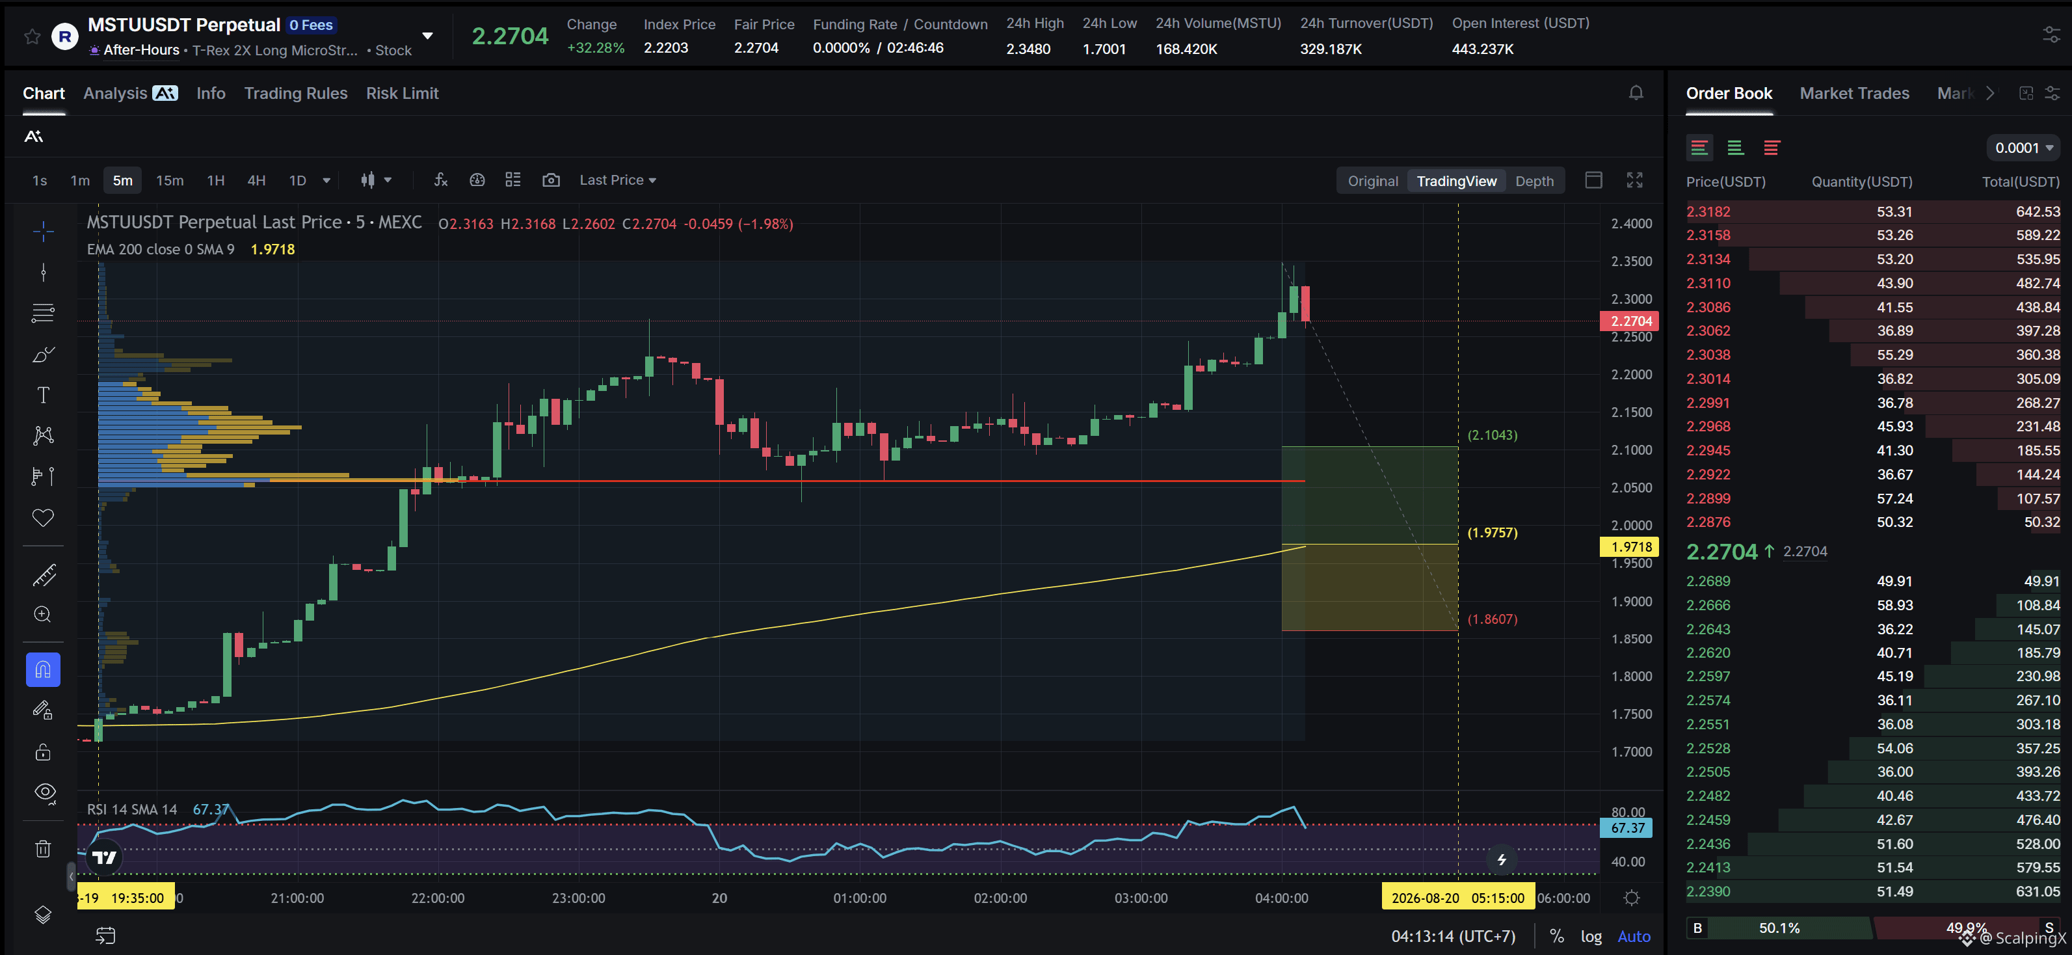Show combined buy and sell order book view

tap(1699, 148)
